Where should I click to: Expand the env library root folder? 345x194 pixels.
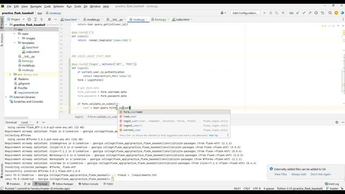point(10,74)
